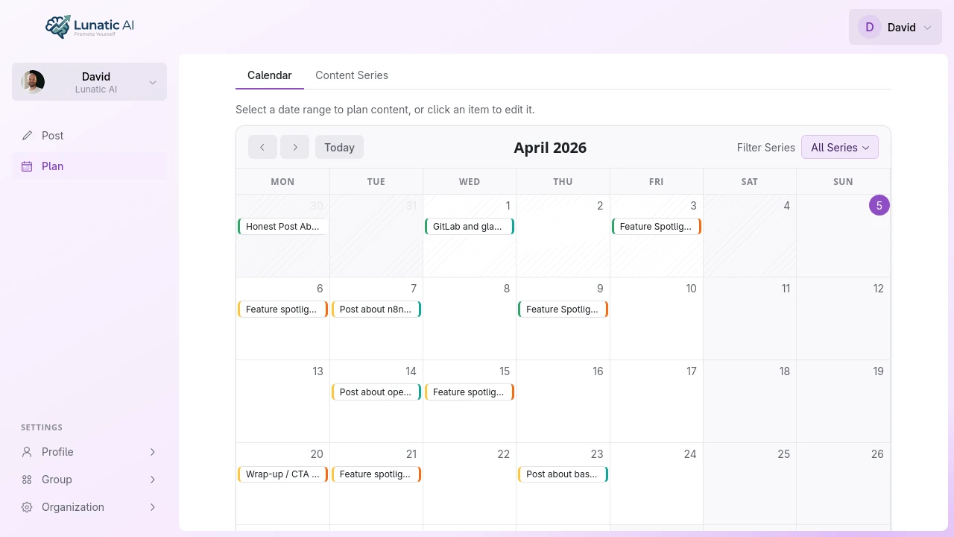
Task: Select April 22 day number
Action: coord(504,454)
